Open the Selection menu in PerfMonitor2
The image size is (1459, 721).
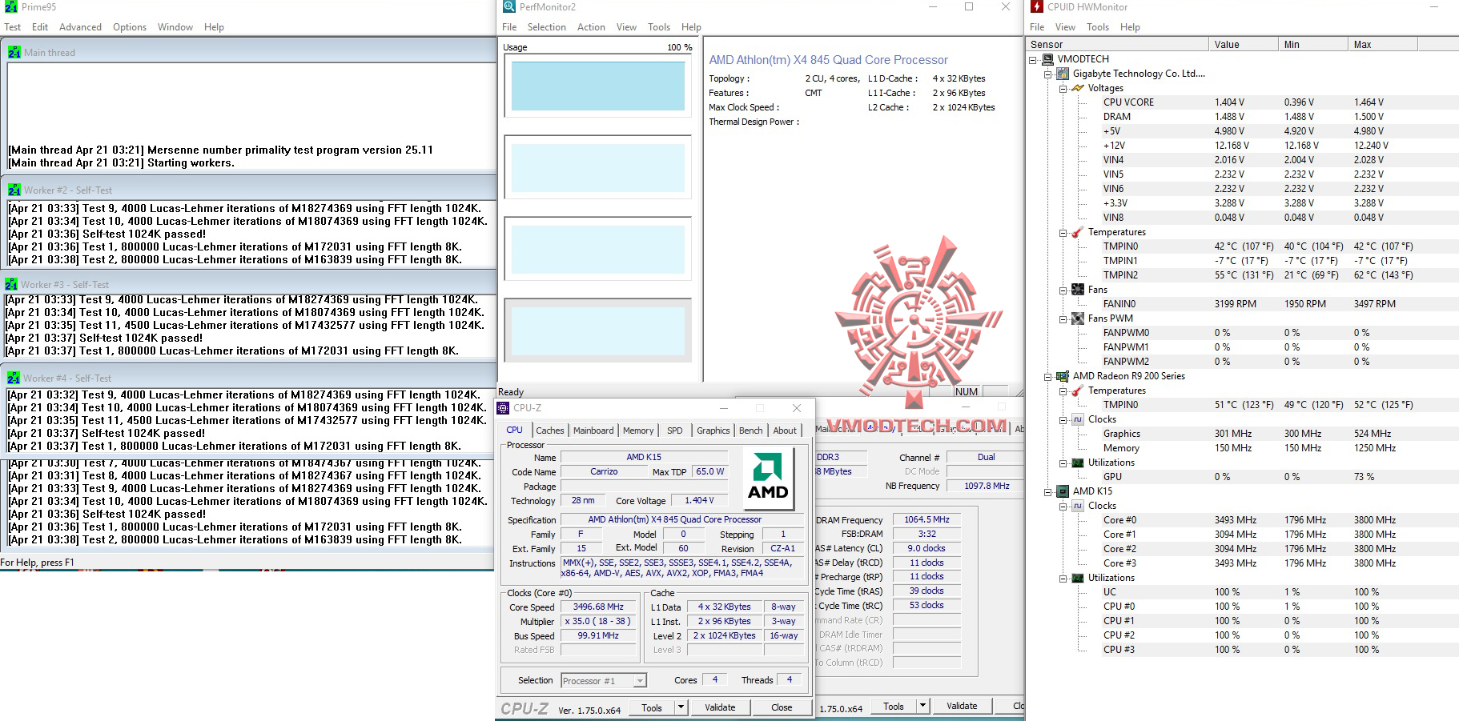(x=546, y=27)
